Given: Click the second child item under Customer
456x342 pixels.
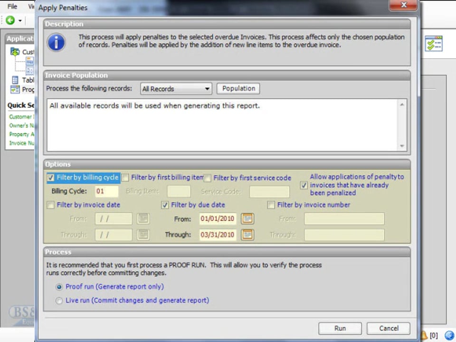Looking at the screenshot, I should [x=29, y=71].
